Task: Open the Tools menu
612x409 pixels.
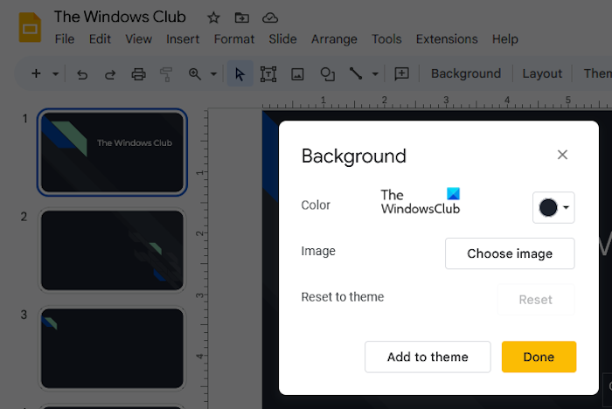Action: (386, 39)
